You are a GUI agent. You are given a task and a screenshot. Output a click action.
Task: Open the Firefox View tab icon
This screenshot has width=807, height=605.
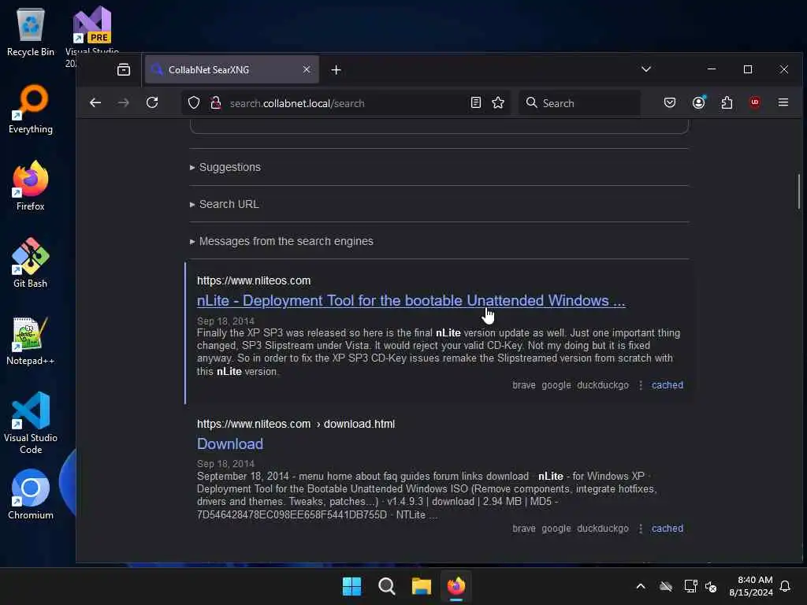click(124, 69)
